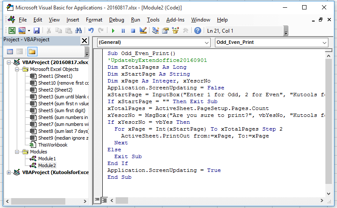The image size is (337, 208).
Task: Open the Debug menu
Action: (116, 20)
